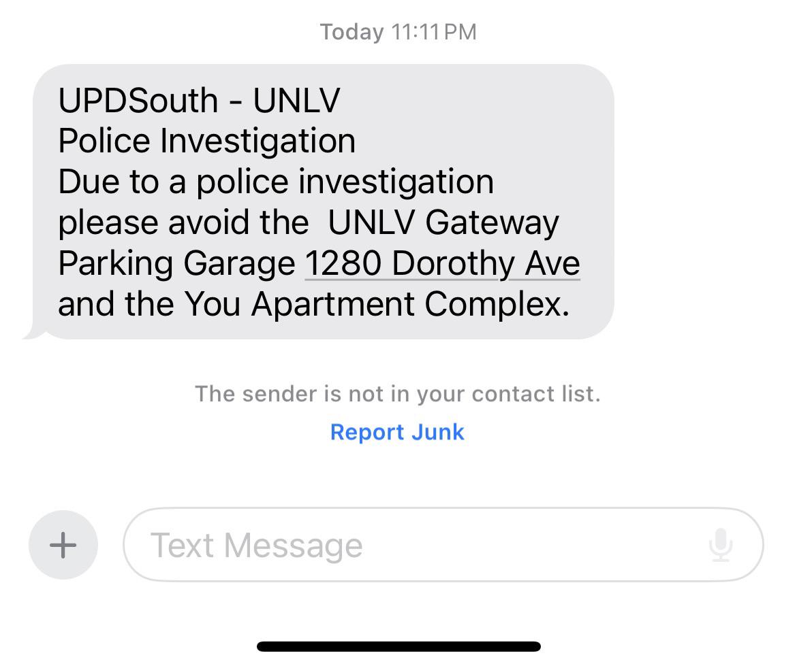Report this sender as junk
Viewport: 797px width, 668px height.
pos(397,432)
